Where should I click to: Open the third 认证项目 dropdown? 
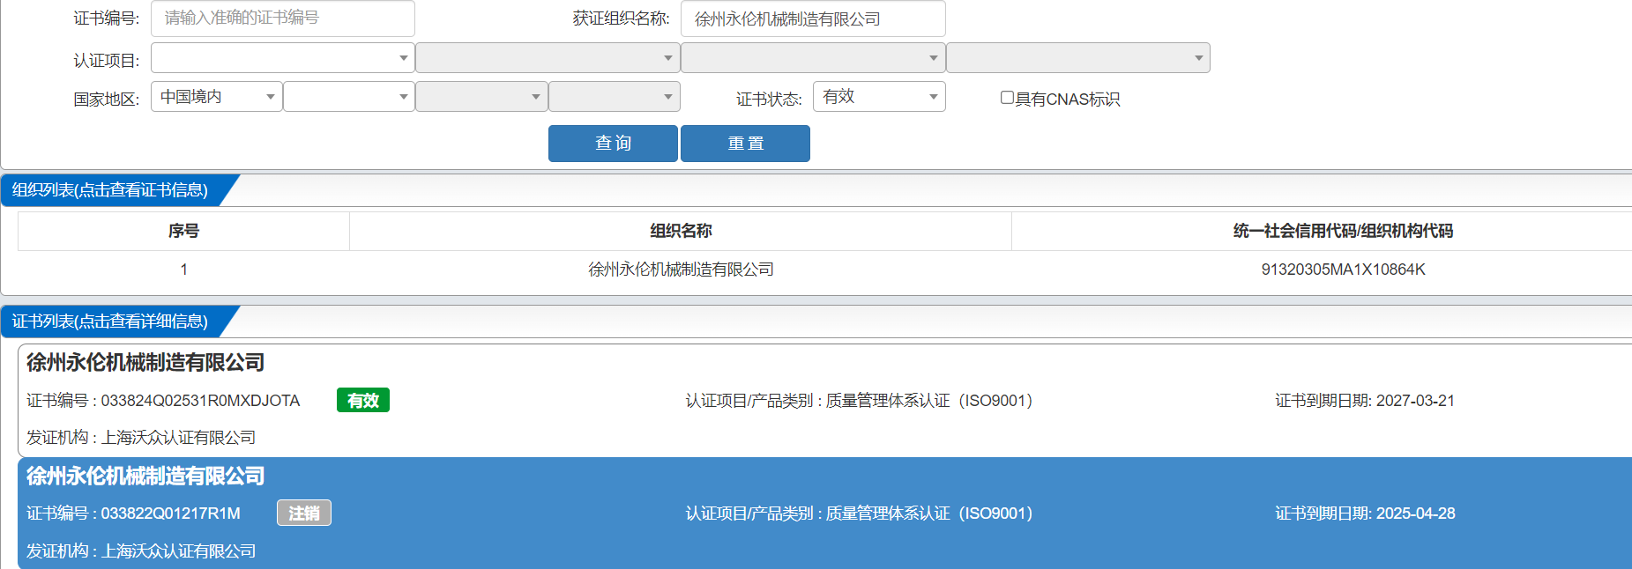pyautogui.click(x=813, y=58)
